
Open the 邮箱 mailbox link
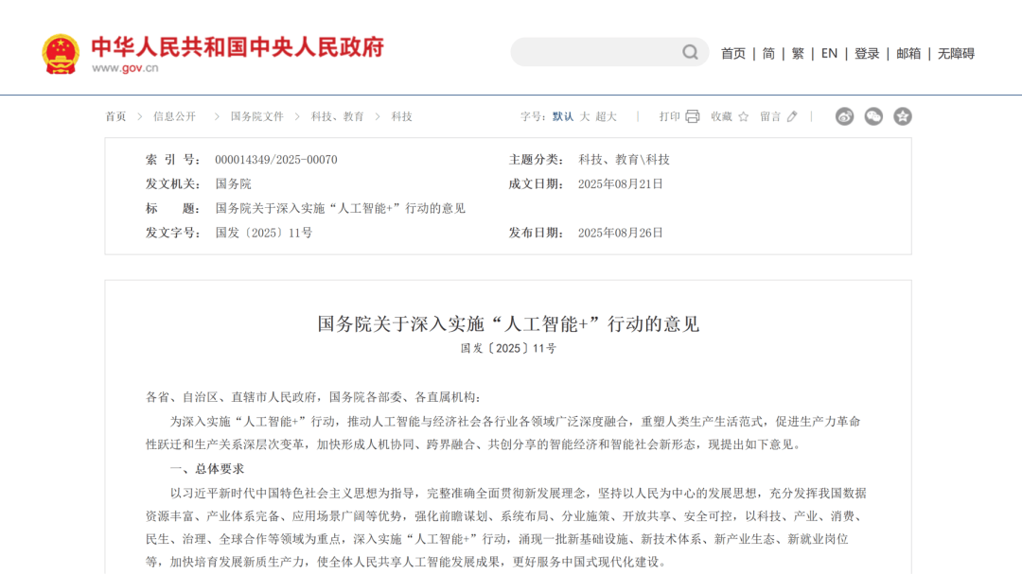point(908,53)
